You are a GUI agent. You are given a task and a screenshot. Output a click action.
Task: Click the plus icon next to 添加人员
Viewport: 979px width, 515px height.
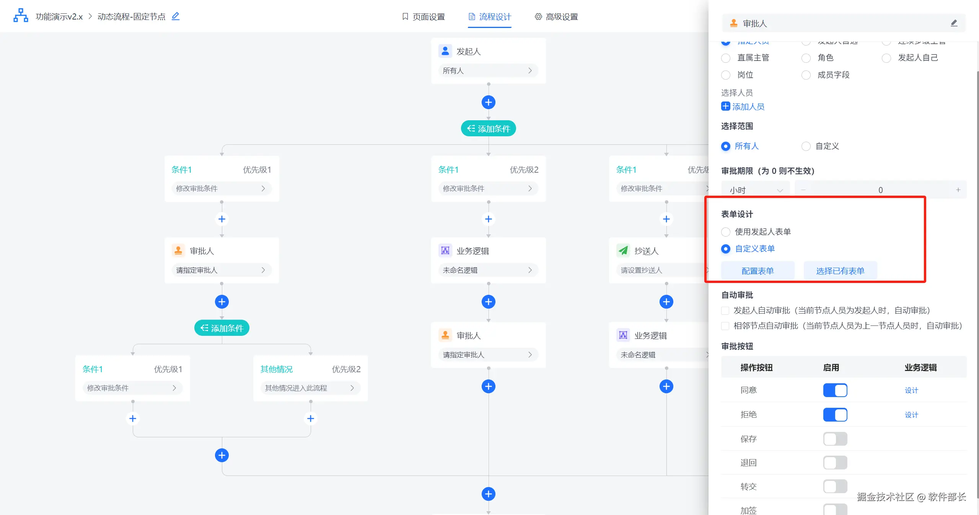point(725,106)
